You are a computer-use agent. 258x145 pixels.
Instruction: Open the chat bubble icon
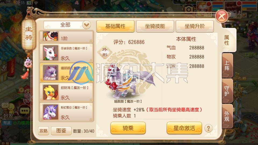coord(25,111)
